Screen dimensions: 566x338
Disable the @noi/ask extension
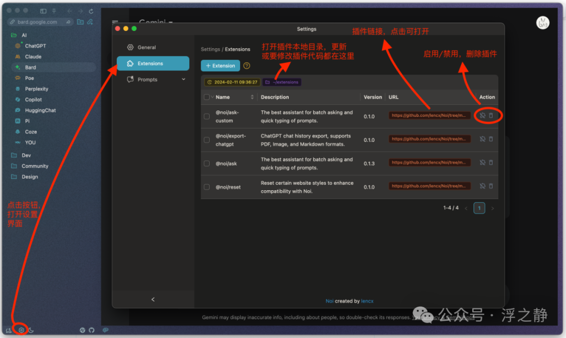[483, 162]
